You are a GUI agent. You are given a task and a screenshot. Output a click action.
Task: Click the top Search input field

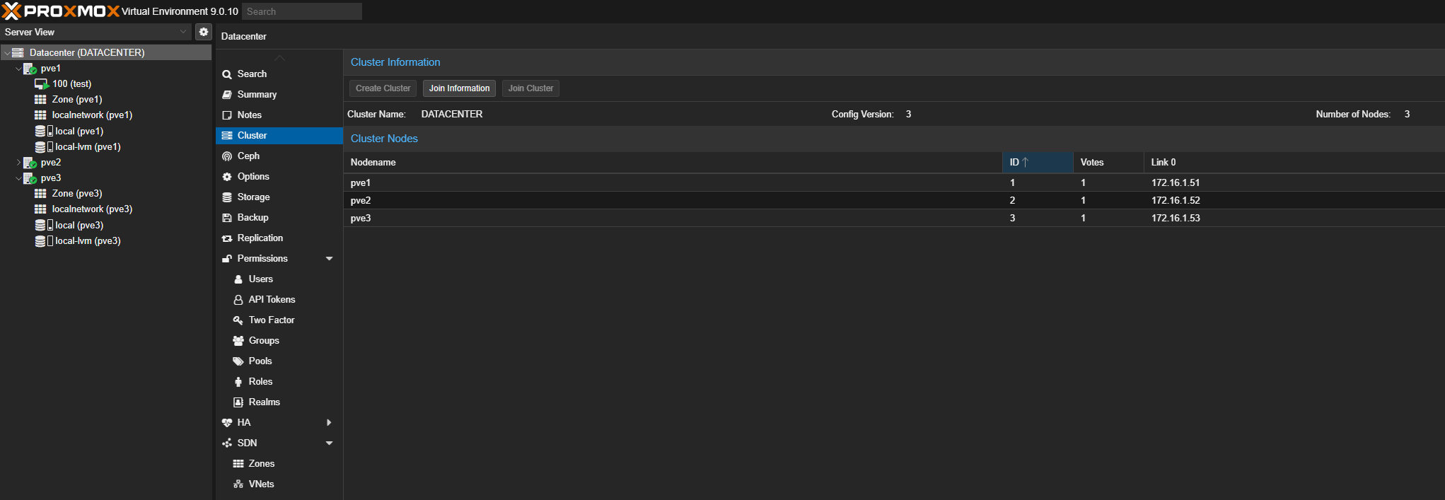point(302,11)
